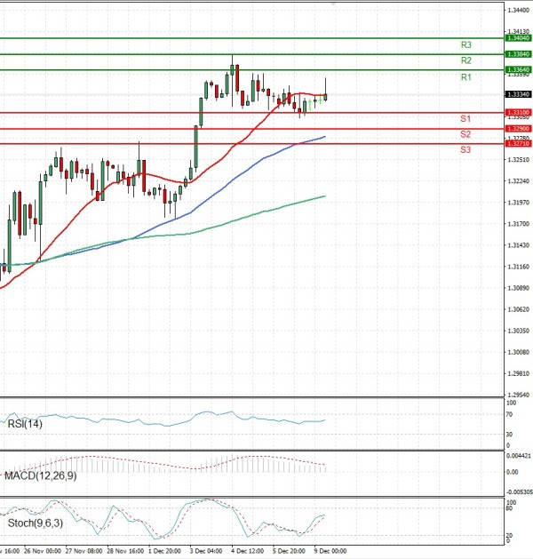Viewport: 533px width, 559px height.
Task: Select the R2 resistance label
Action: pos(465,60)
